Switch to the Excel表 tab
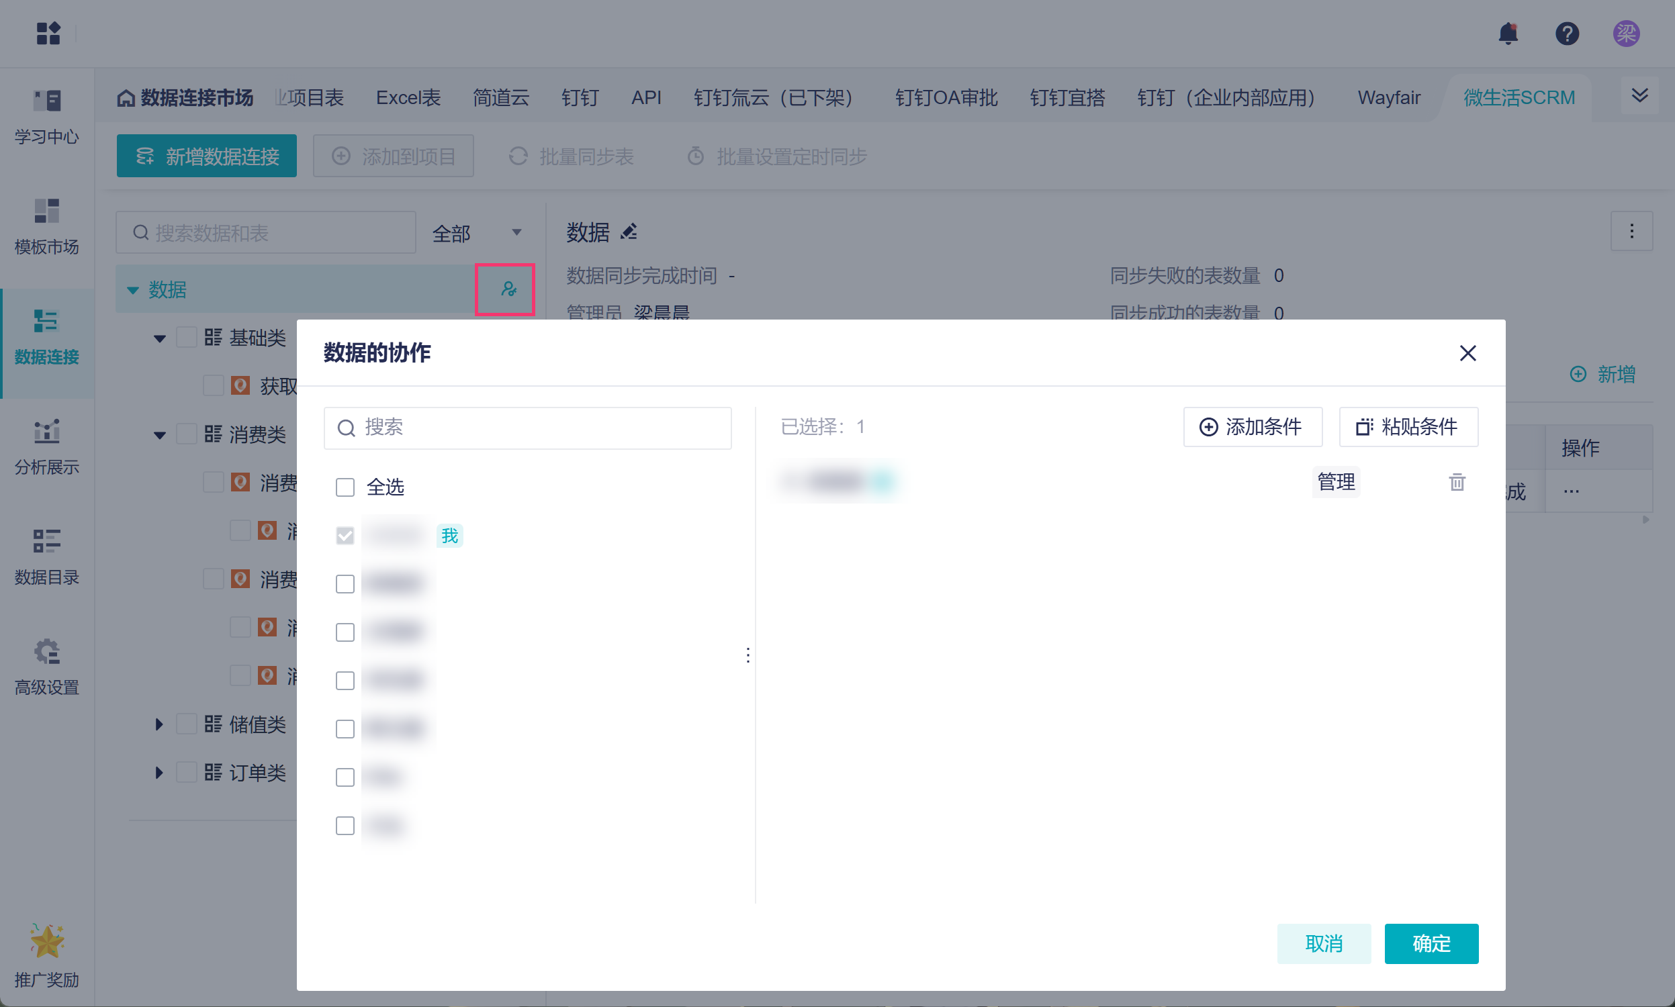The width and height of the screenshot is (1675, 1007). [408, 98]
